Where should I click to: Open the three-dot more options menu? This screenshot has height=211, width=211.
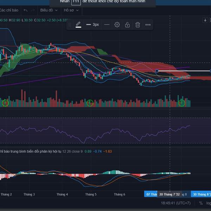[x=148, y=25]
